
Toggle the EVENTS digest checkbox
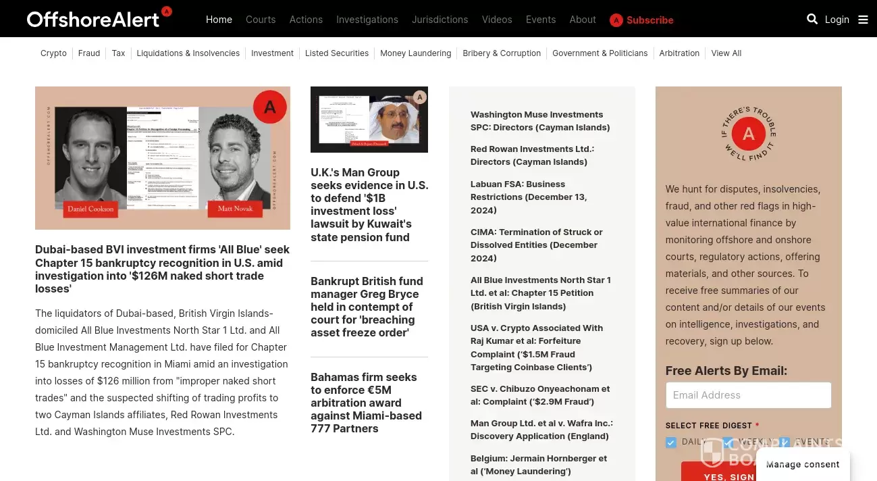(784, 442)
